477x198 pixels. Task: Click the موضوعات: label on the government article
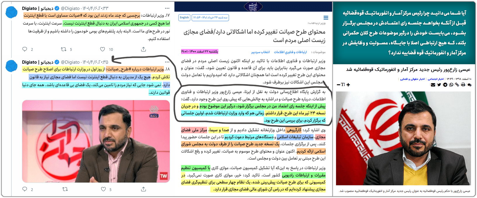pos(318,52)
